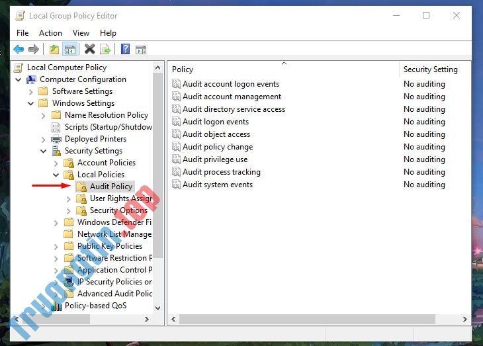The image size is (483, 346).
Task: Select the Audit logon events policy
Action: click(x=215, y=122)
